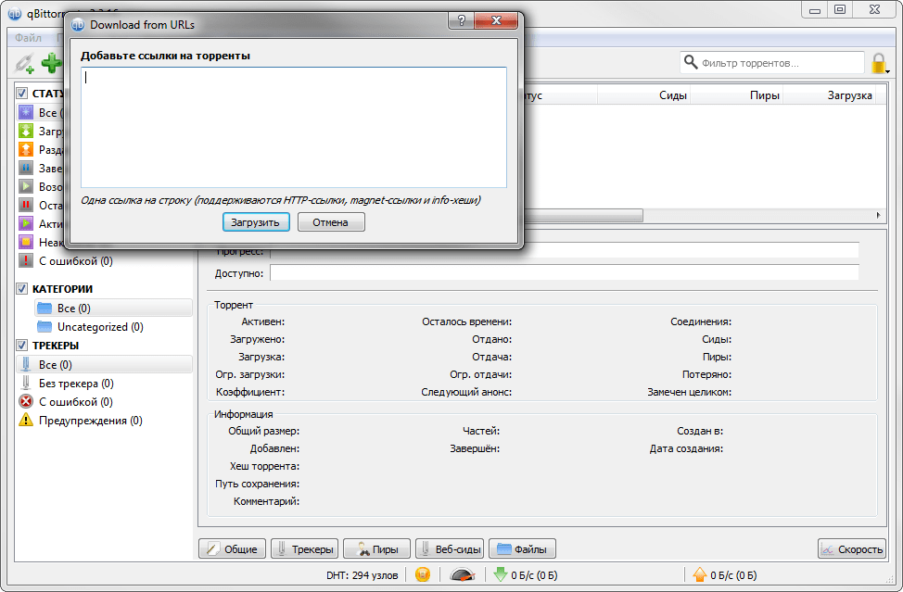Open the dropdown arrow beside the lock icon
This screenshot has height=592, width=903.
point(888,72)
